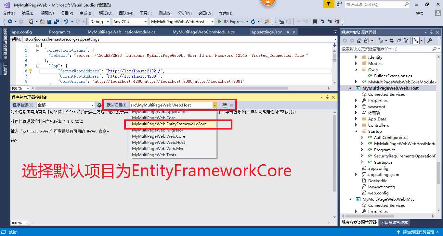The height and width of the screenshot is (236, 443).
Task: Click the account avatar icon near 登录
Action: (x=437, y=13)
